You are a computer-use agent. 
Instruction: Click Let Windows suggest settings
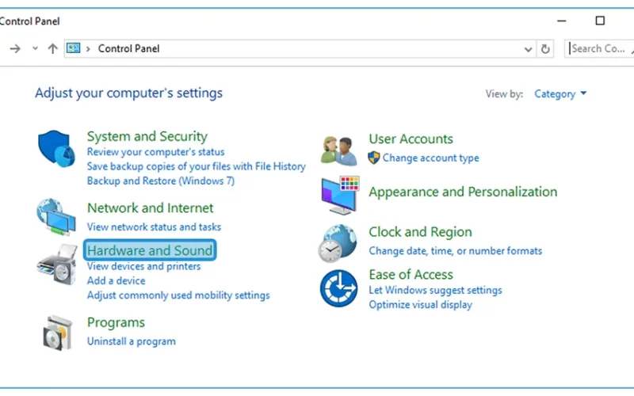pyautogui.click(x=435, y=290)
